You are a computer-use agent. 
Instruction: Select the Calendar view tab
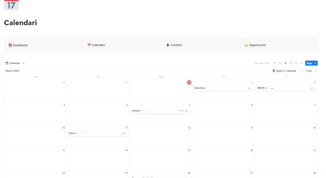pyautogui.click(x=13, y=63)
